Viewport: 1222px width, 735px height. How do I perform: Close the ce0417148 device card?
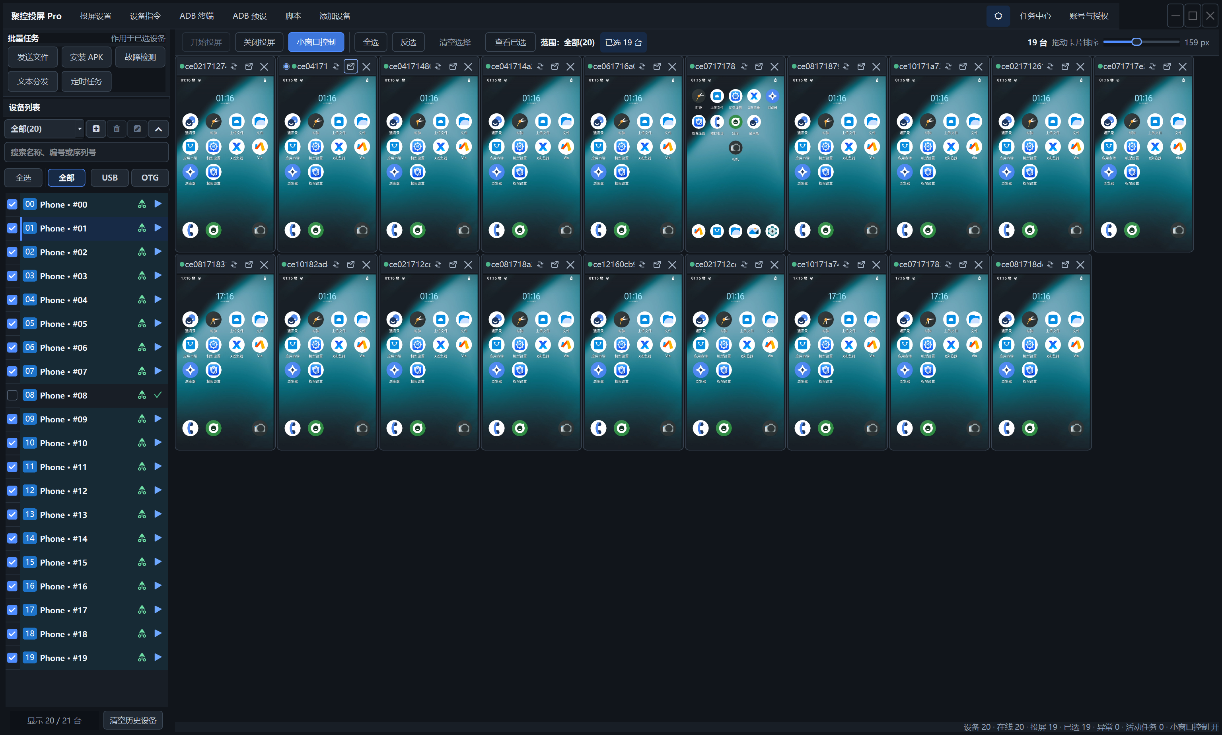(x=468, y=66)
